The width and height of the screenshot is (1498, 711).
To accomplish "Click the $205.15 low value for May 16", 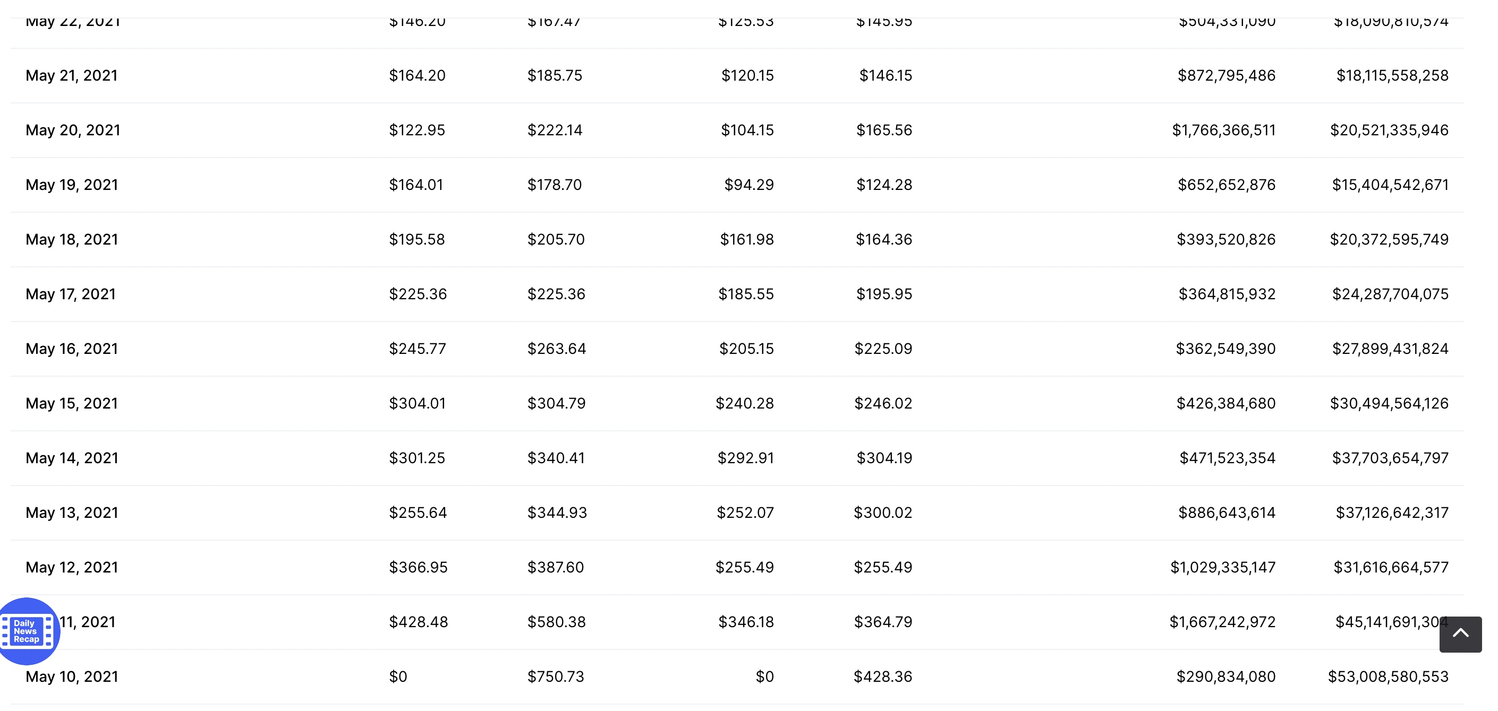I will pos(747,349).
